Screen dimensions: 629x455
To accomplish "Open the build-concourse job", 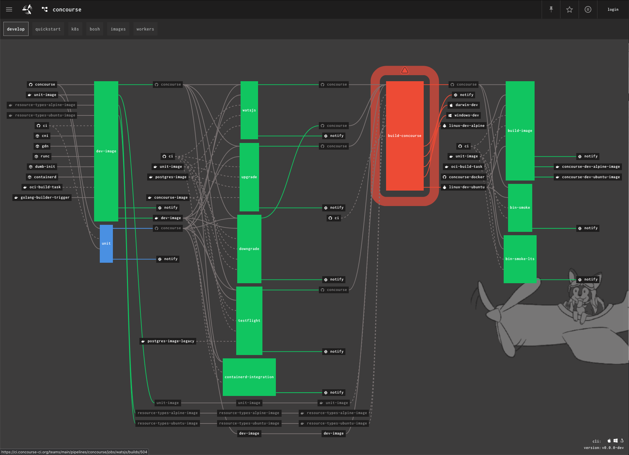I will (x=405, y=135).
